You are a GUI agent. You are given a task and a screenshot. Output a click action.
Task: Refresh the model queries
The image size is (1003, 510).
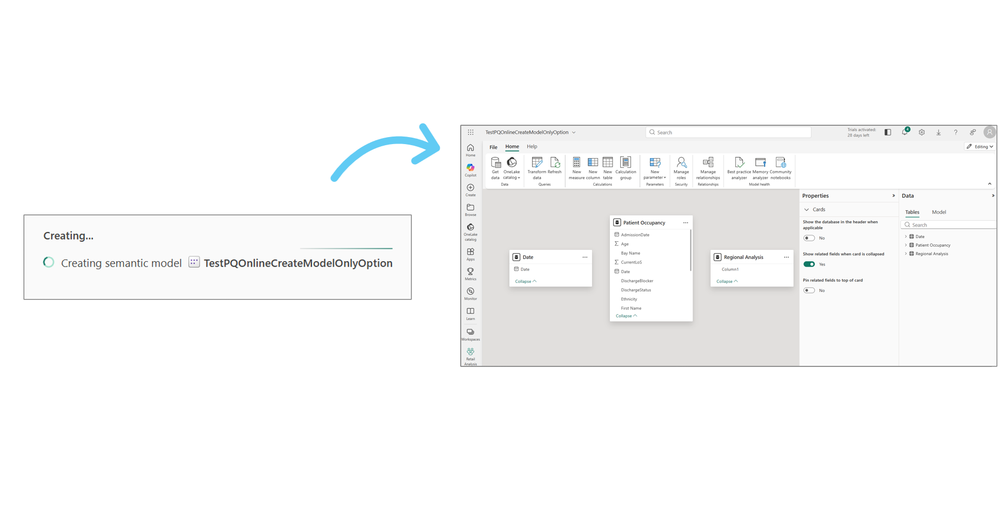[x=555, y=166]
